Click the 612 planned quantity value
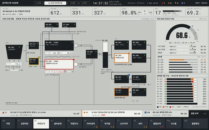Screen dimensions: 209x130 coord(55,13)
